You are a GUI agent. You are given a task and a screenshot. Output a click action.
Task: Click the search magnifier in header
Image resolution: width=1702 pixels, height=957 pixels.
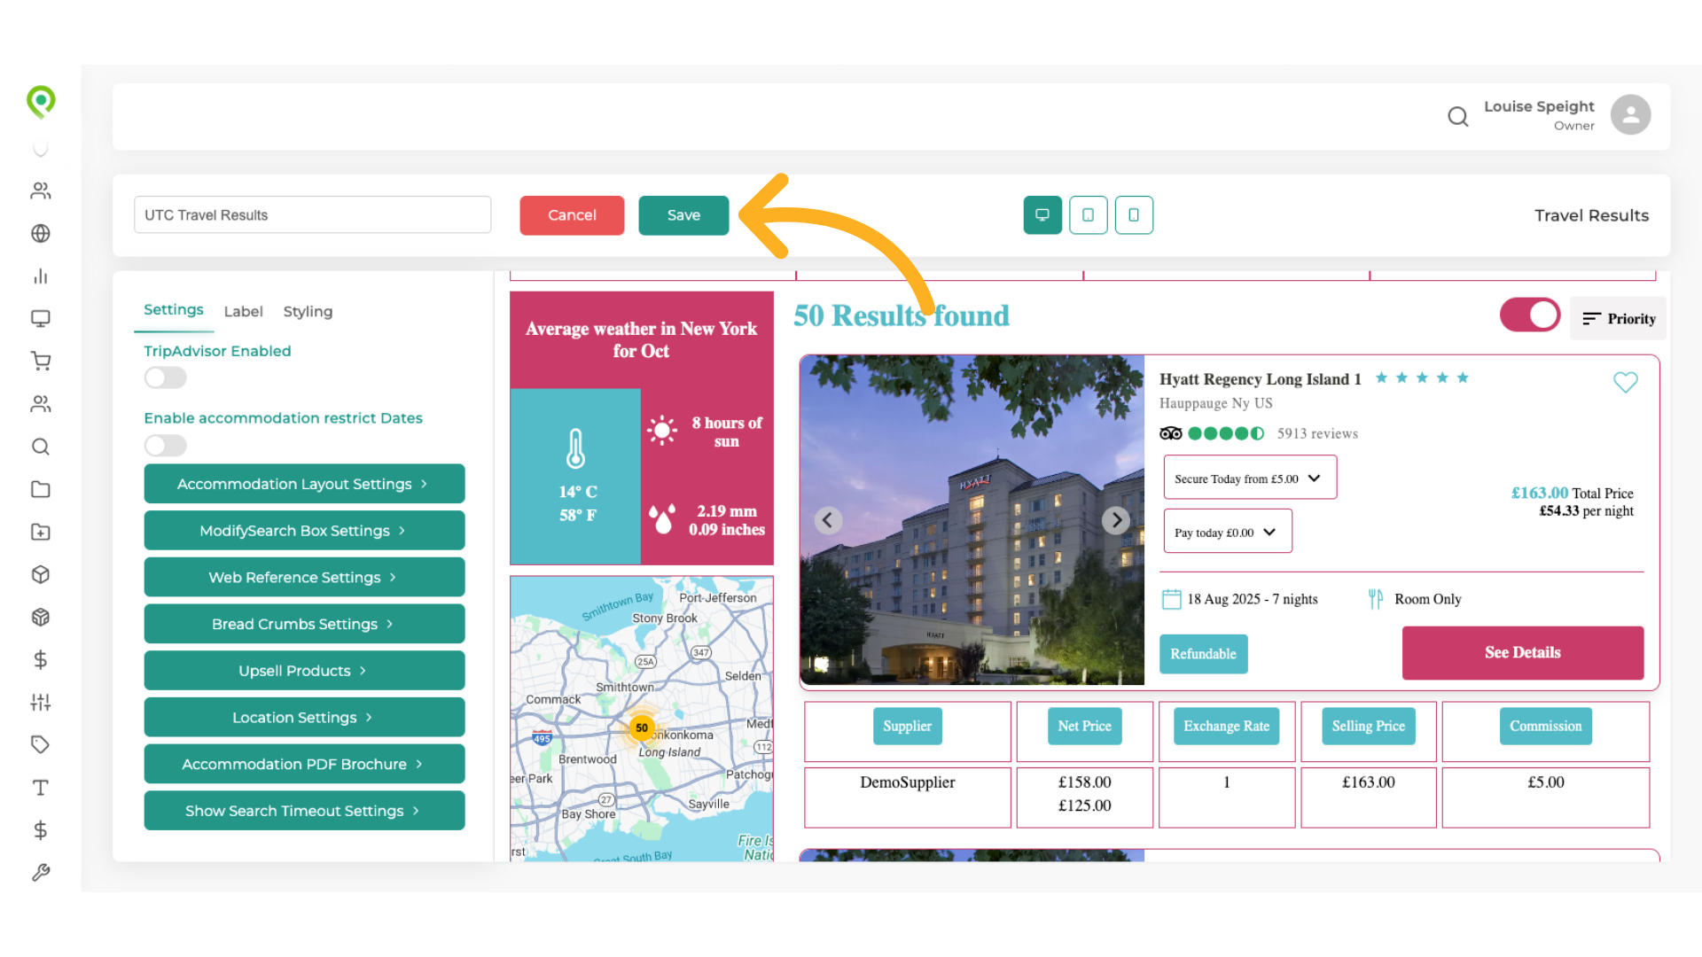click(x=1457, y=116)
